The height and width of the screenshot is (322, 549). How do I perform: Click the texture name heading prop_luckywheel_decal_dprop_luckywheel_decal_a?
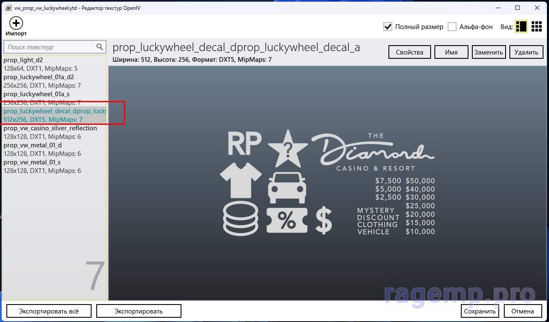(236, 47)
